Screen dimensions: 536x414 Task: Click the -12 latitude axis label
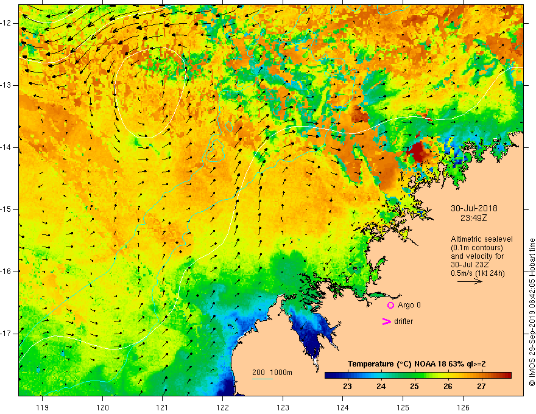7,23
